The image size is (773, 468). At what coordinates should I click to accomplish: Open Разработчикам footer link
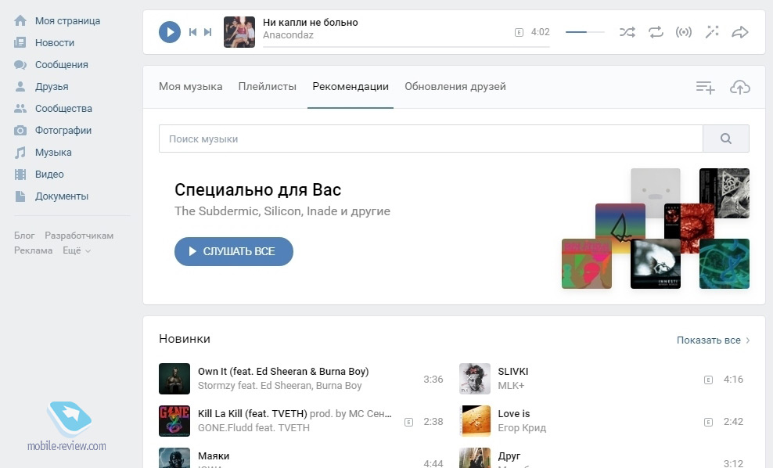(x=79, y=236)
